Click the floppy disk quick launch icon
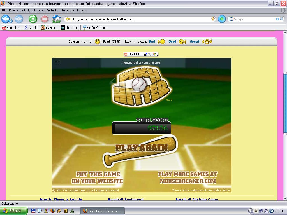The width and height of the screenshot is (287, 215). pyautogui.click(x=33, y=211)
